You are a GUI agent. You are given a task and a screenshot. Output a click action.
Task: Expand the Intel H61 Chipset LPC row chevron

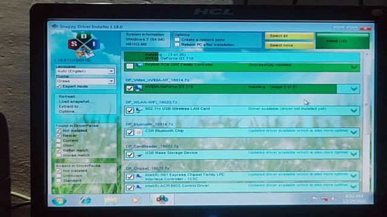[354, 176]
